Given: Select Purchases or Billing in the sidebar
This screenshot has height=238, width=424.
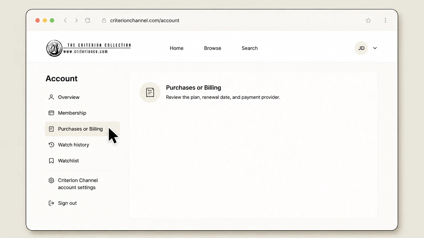Looking at the screenshot, I should coord(82,129).
